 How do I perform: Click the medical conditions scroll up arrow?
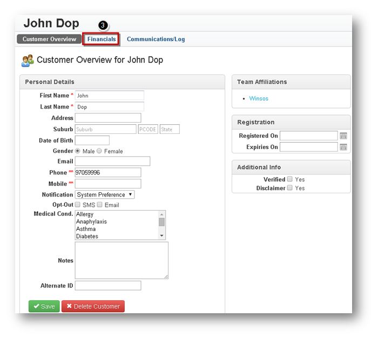tap(161, 214)
